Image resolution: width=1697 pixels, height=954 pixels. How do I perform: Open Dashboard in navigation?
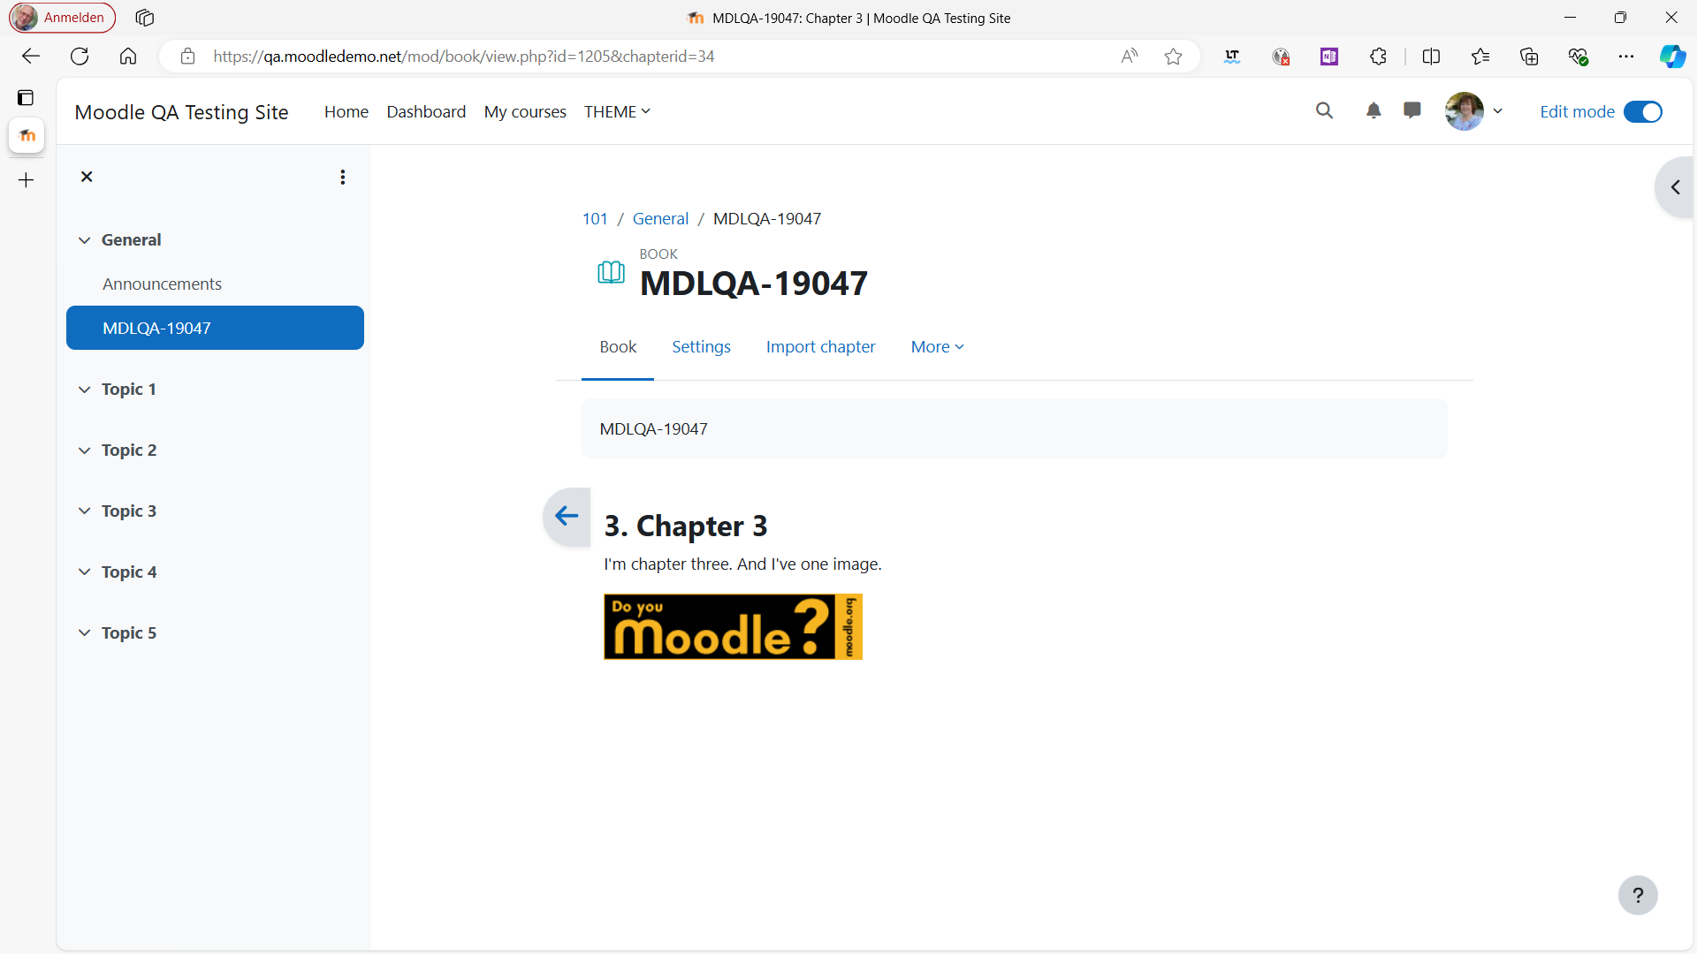coord(426,112)
